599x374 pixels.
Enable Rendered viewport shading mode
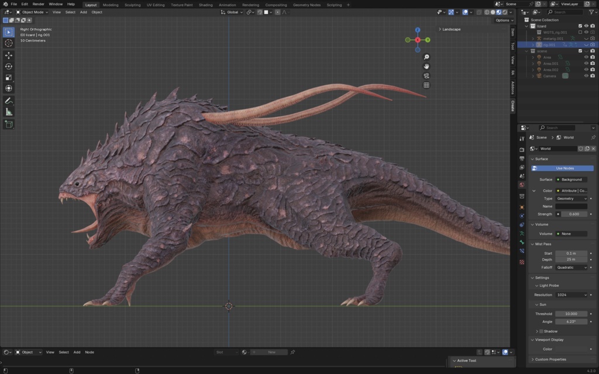click(505, 12)
